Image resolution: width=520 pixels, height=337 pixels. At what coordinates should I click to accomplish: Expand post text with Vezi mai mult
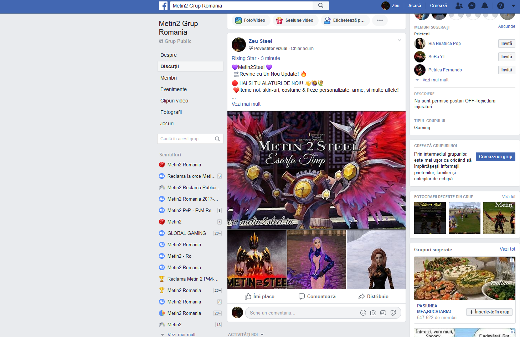click(246, 104)
